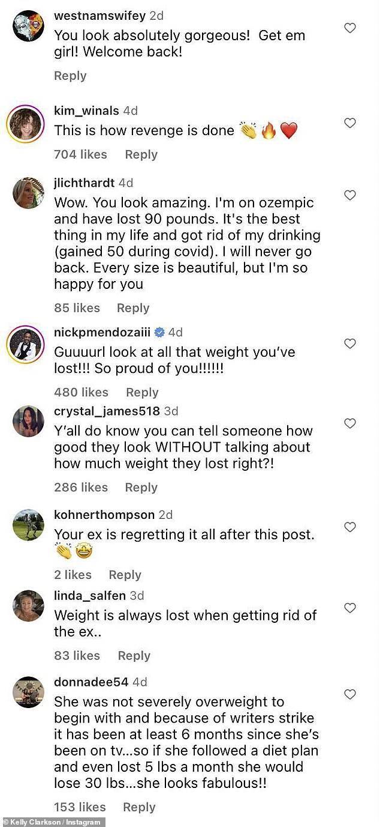The width and height of the screenshot is (380, 827).
Task: Reply to crystal_james518's comment
Action: [141, 488]
